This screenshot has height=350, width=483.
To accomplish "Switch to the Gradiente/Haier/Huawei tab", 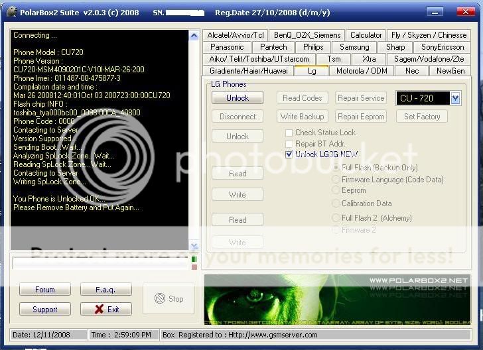I will [248, 71].
